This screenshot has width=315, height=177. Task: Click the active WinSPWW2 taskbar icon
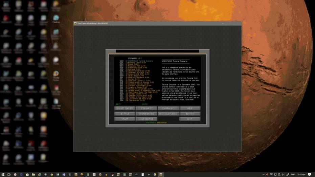coord(161,174)
